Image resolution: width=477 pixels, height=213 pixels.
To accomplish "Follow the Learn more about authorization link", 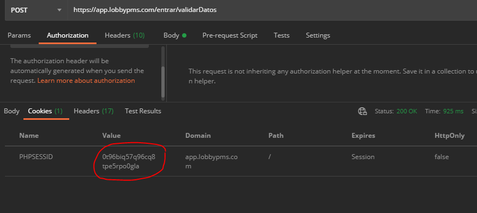I will [86, 81].
